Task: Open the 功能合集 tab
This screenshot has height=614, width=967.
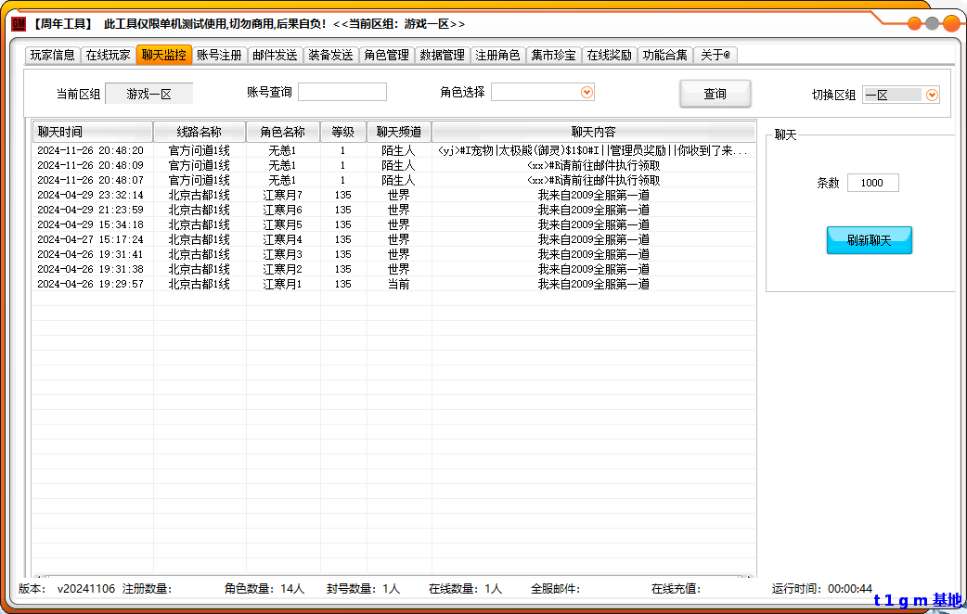Action: click(665, 56)
